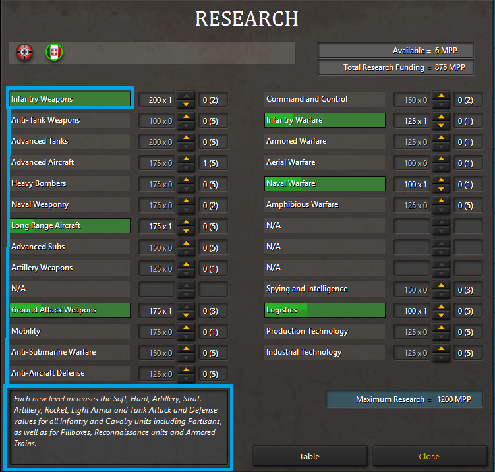
Task: Increase Anti-Aircraft Defense research level
Action: [187, 370]
